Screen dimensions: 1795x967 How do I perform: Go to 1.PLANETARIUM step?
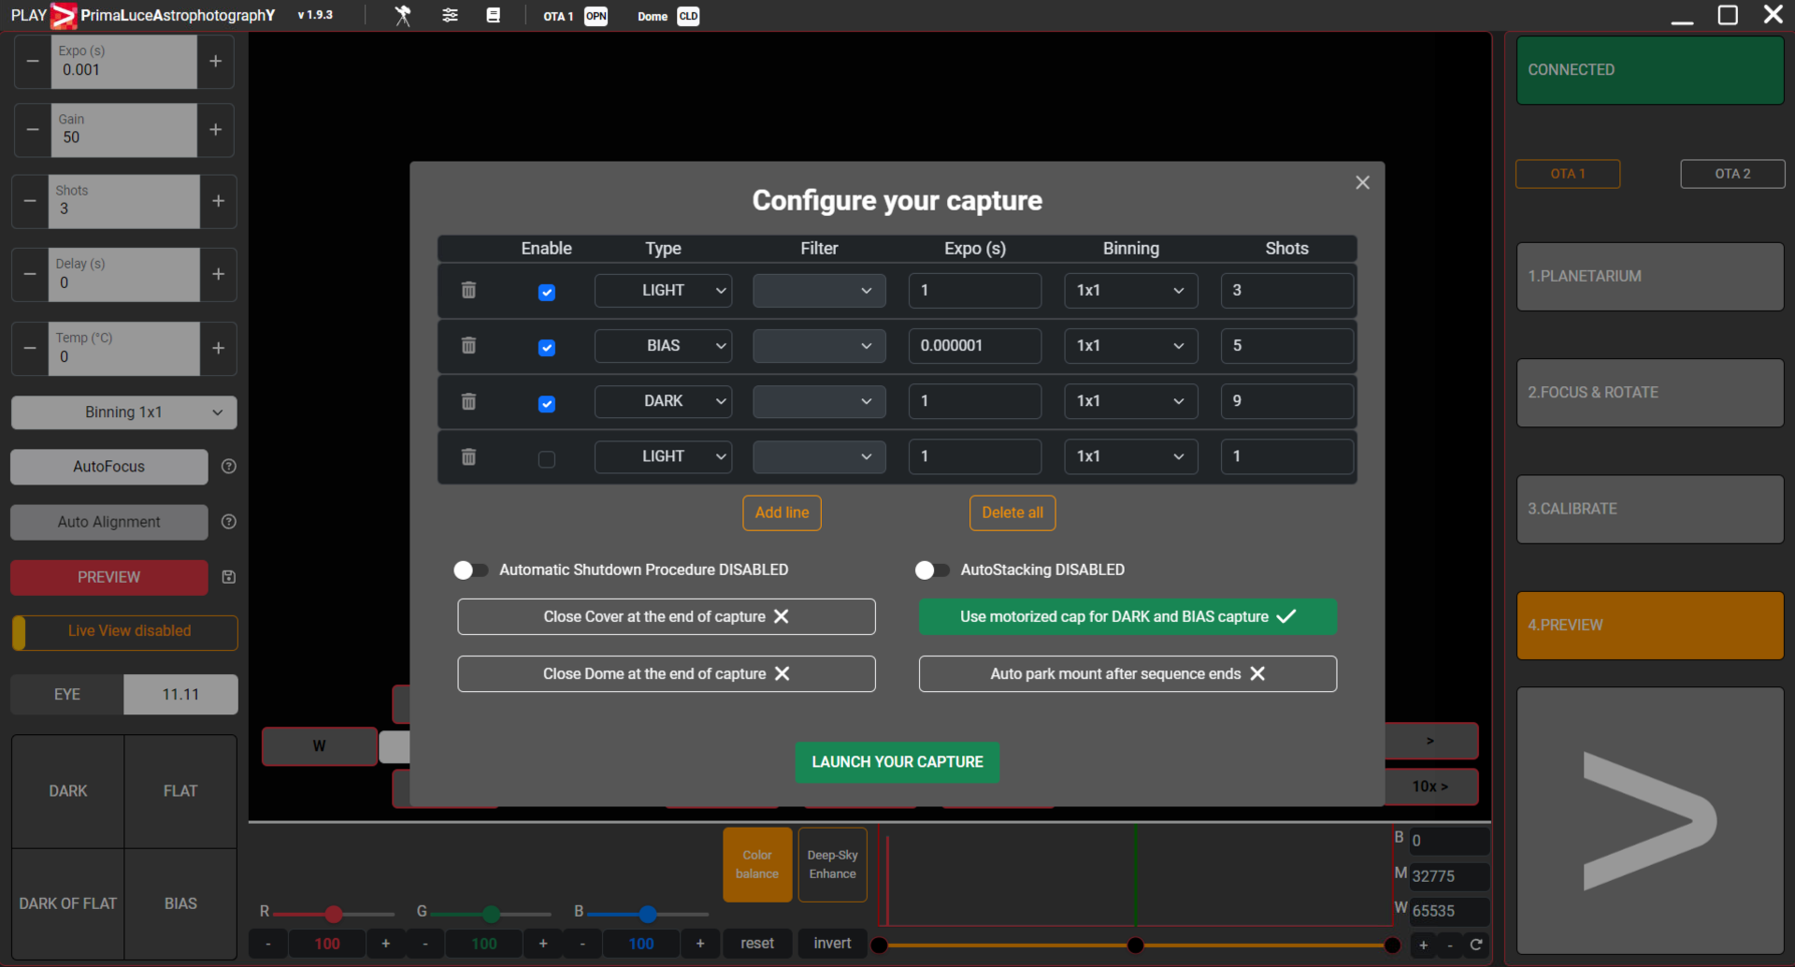pos(1650,277)
